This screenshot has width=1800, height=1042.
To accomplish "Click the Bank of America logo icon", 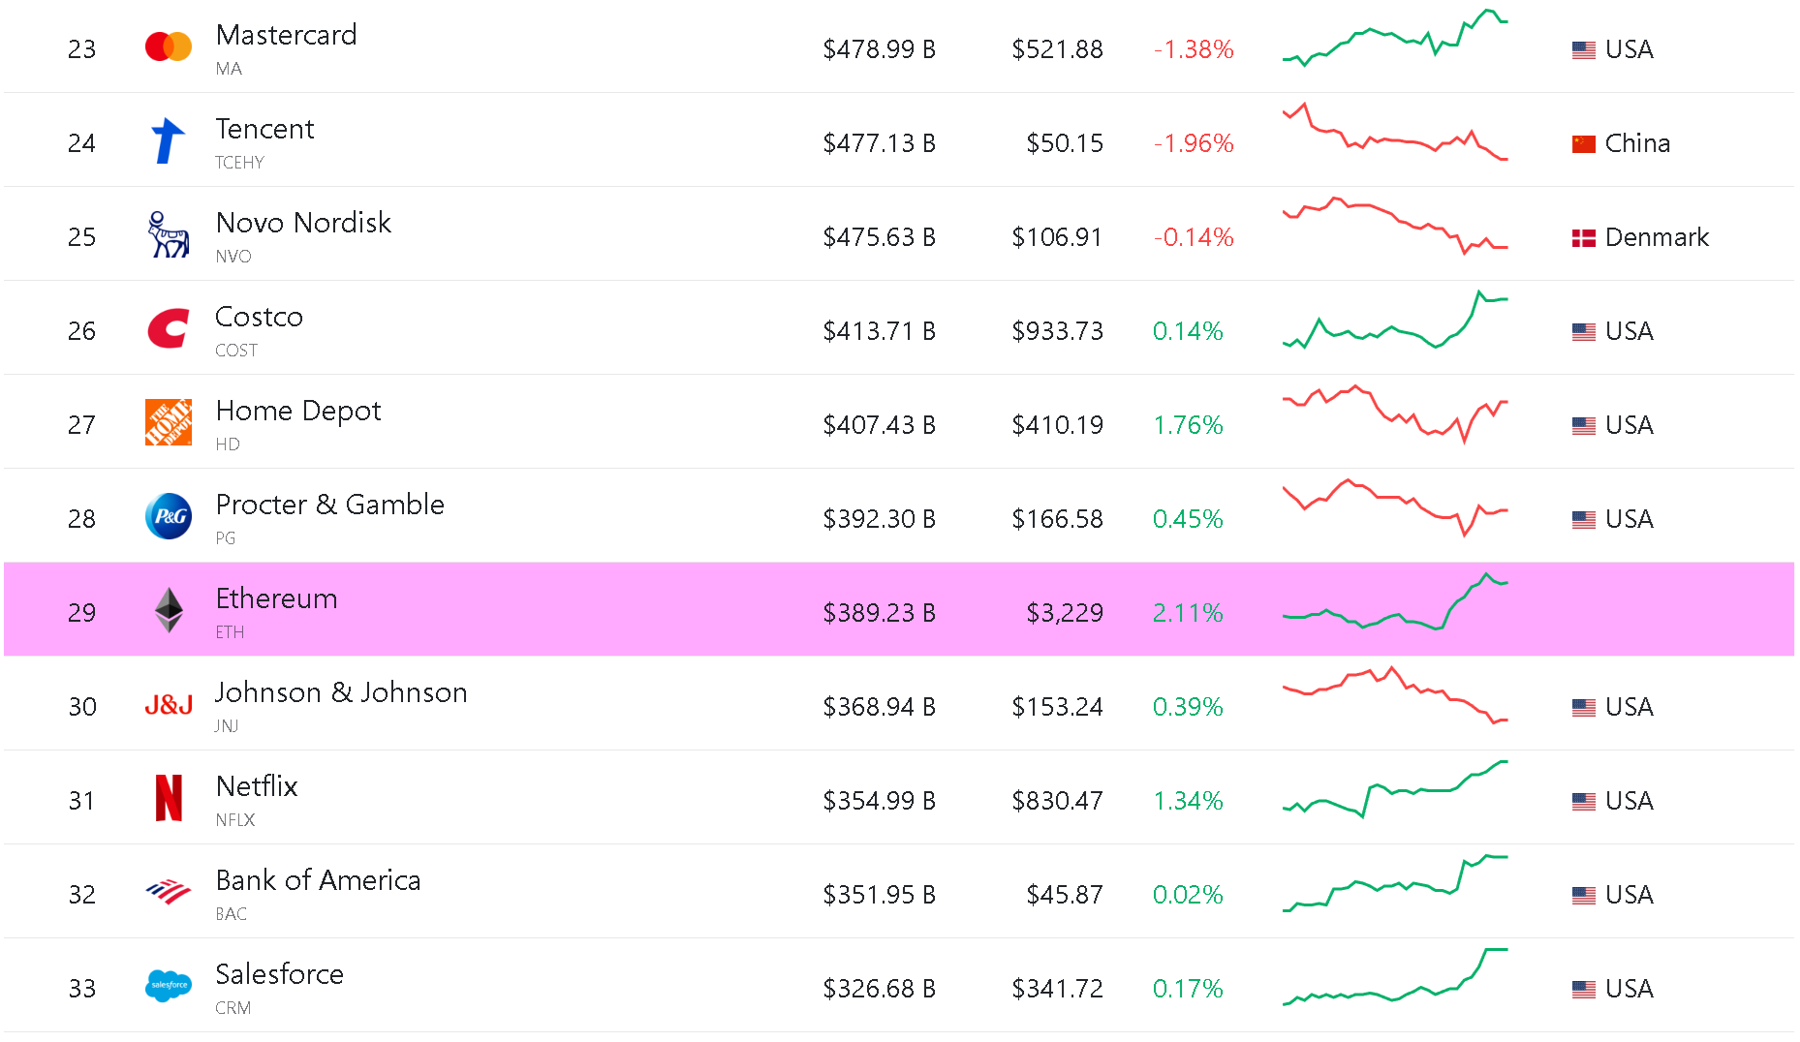I will tap(169, 892).
